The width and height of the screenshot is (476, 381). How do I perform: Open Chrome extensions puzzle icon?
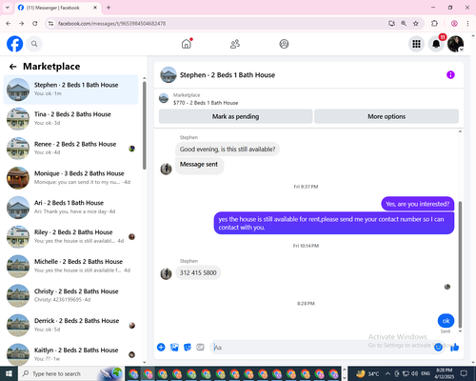point(434,23)
